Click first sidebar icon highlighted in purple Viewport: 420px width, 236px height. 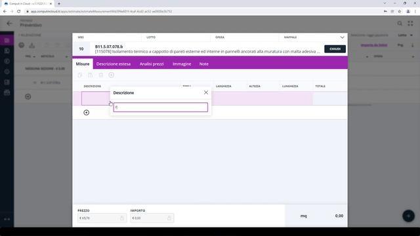7,41
